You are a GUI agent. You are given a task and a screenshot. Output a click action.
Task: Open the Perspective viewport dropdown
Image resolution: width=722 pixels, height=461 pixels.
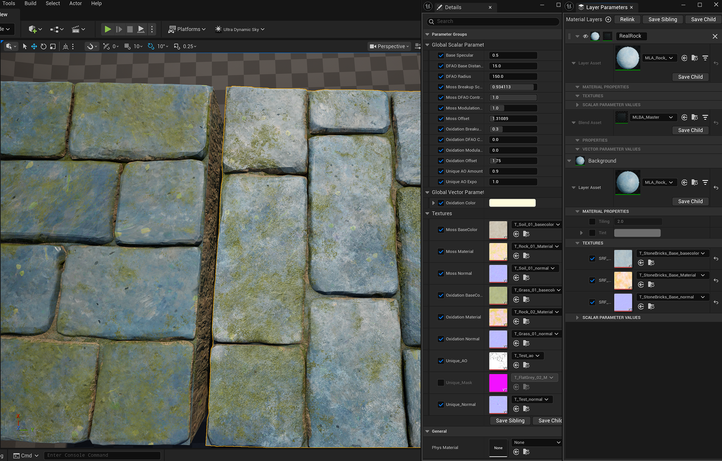coord(389,46)
